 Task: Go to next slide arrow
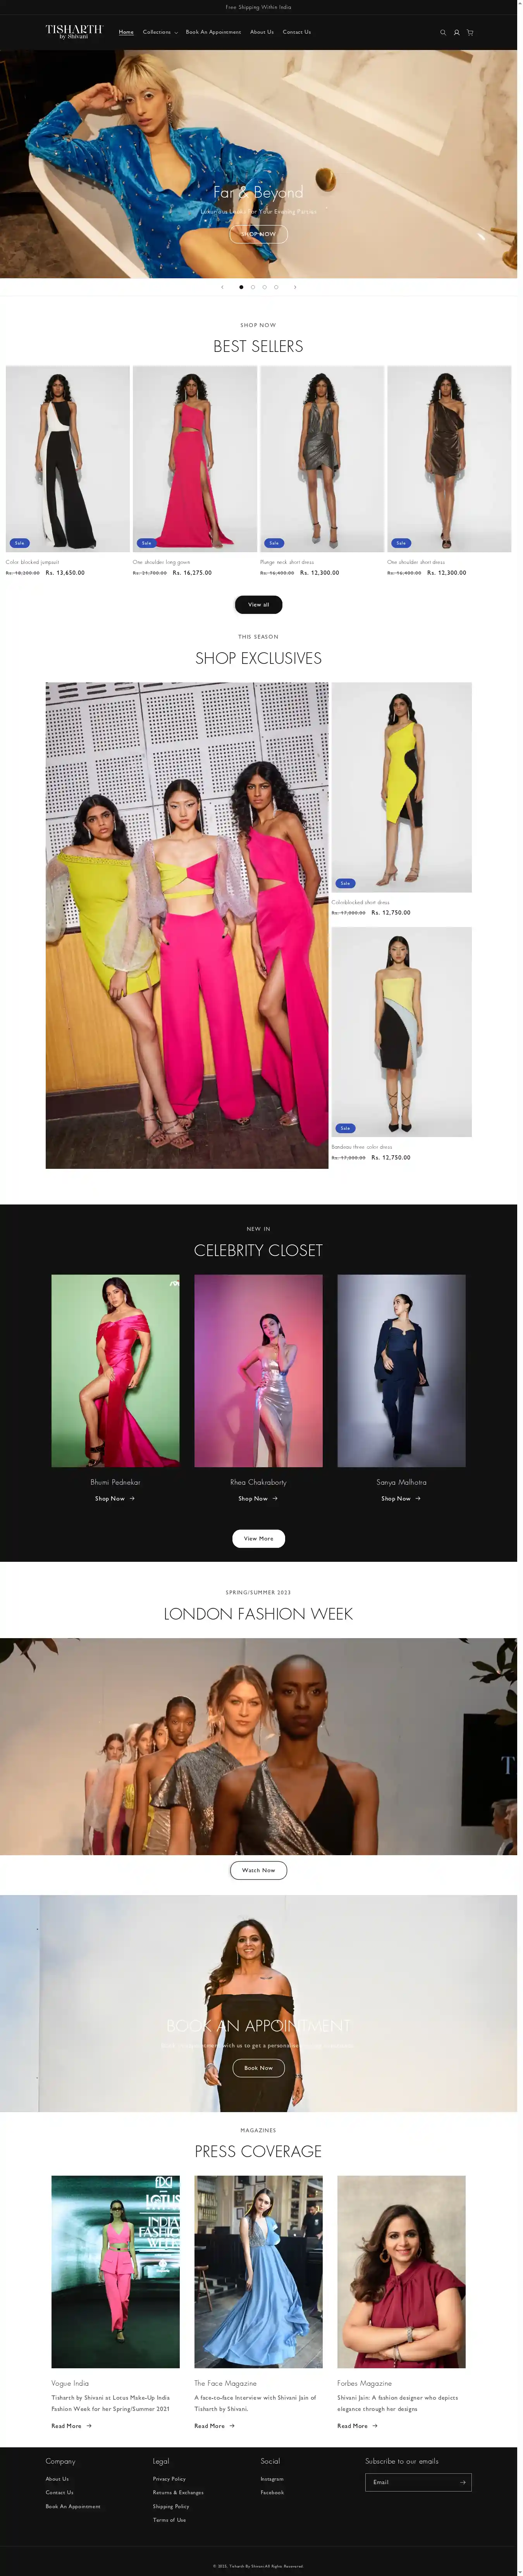(295, 287)
